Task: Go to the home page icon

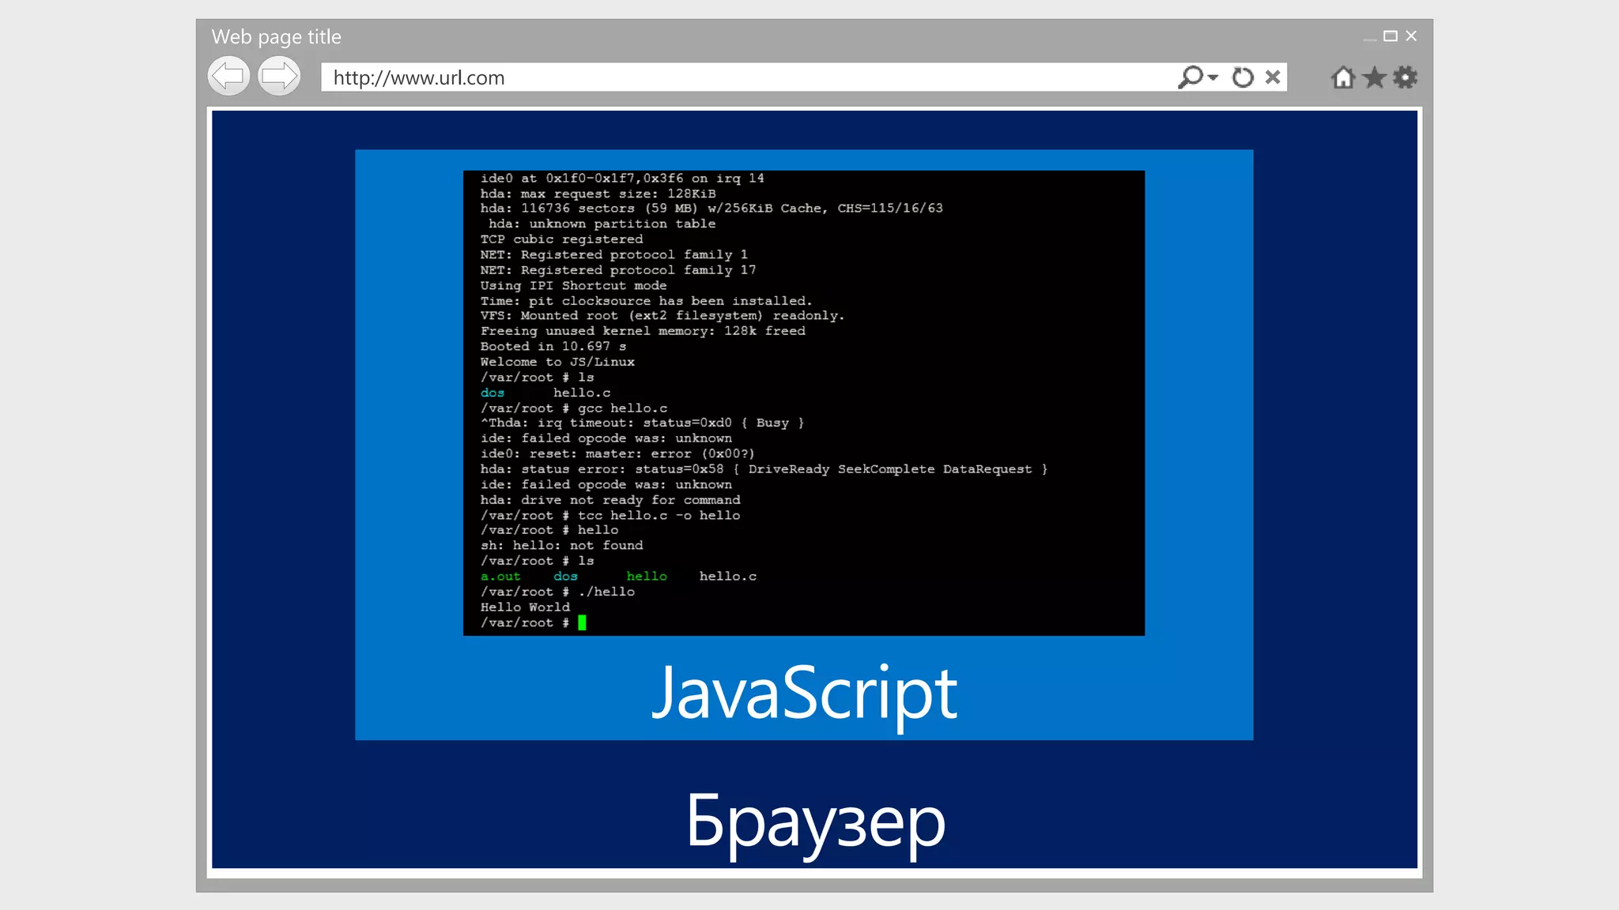Action: [1343, 77]
